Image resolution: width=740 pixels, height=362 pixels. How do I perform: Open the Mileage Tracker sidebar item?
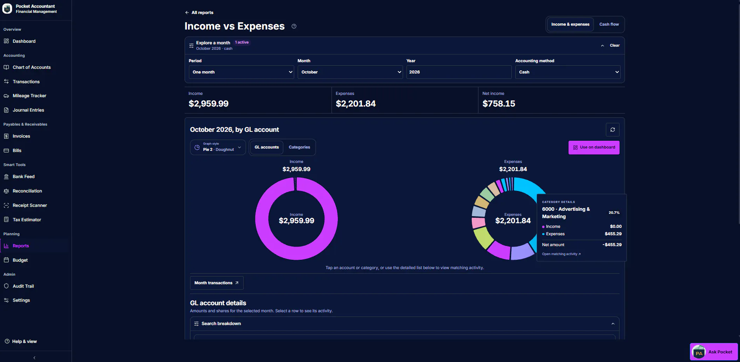click(30, 96)
